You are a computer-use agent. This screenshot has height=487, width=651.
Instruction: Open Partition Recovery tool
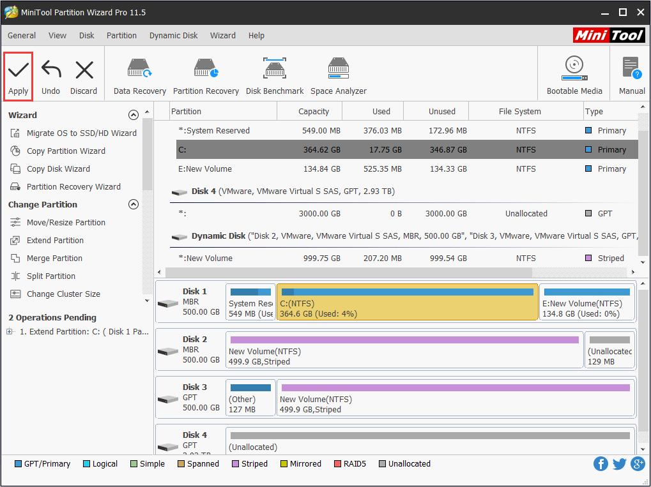pos(206,77)
